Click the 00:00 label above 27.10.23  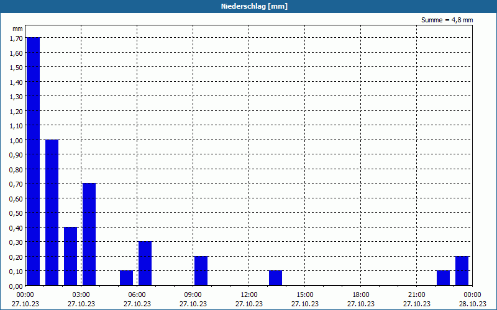click(25, 295)
